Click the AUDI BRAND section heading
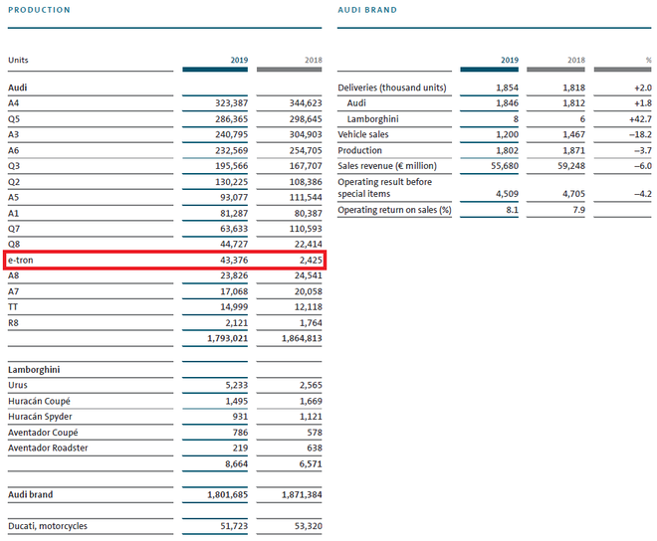 pyautogui.click(x=367, y=10)
